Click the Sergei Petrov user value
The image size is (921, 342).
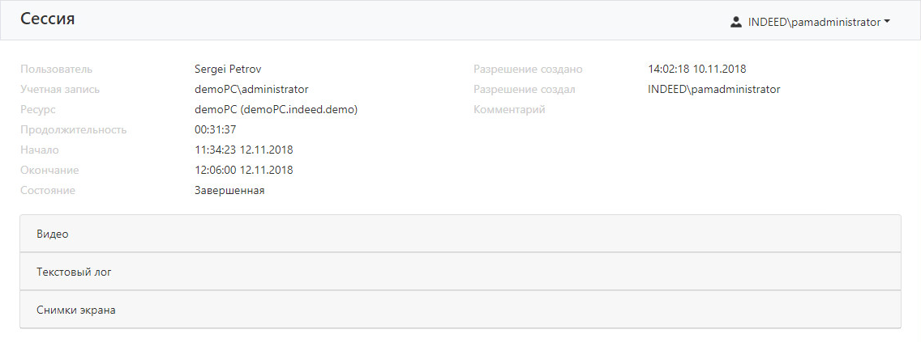pyautogui.click(x=229, y=69)
